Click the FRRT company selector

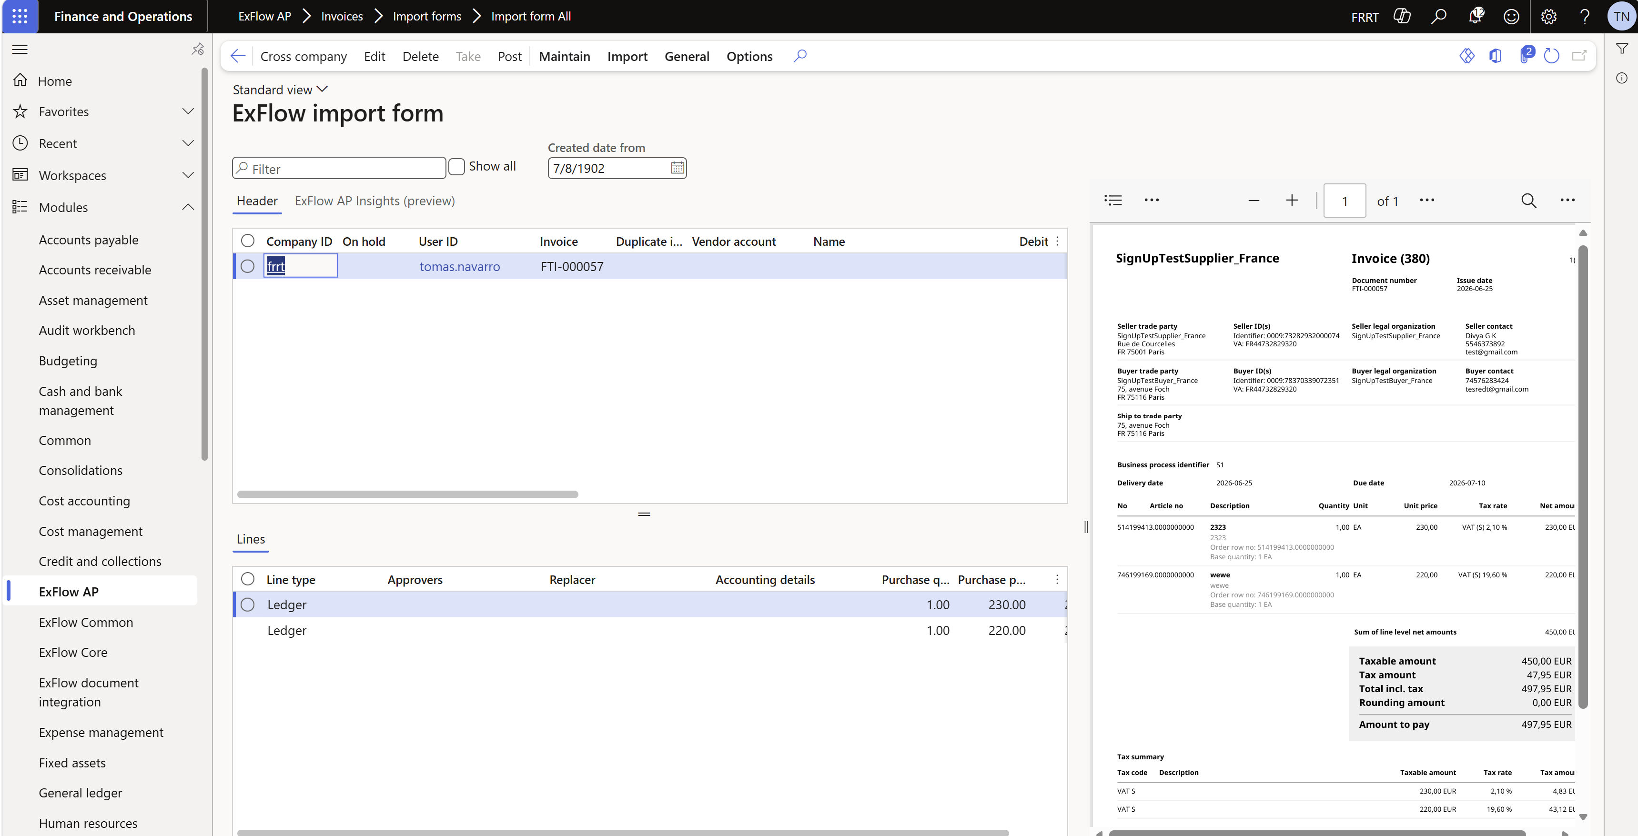1365,17
